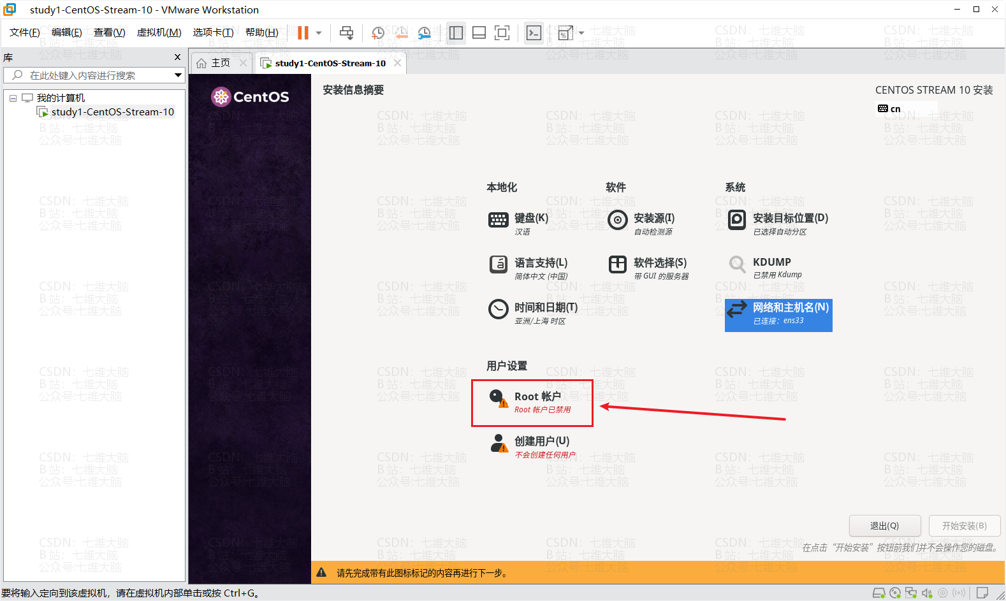Take a snapshot of this virtual machine

tap(378, 33)
